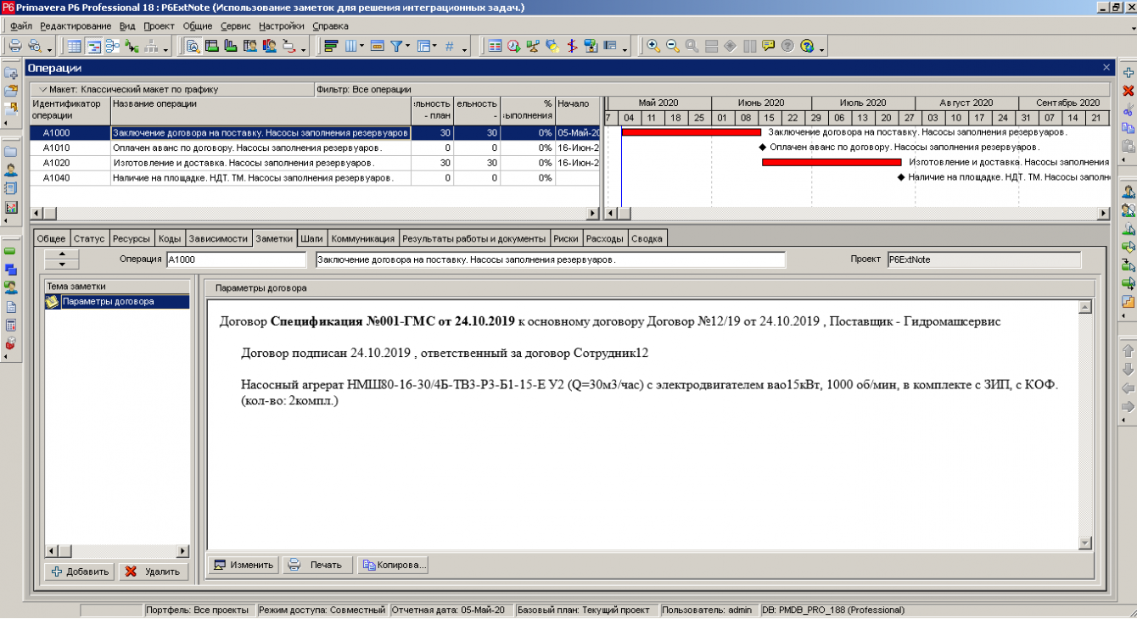The width and height of the screenshot is (1137, 619).
Task: Click the up/down activity stepper in details
Action: tap(61, 259)
